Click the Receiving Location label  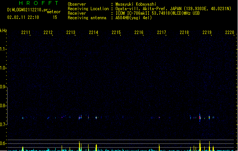click(x=88, y=9)
